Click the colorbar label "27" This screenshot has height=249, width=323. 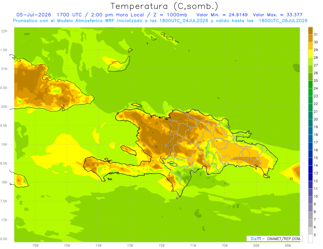tap(316, 65)
